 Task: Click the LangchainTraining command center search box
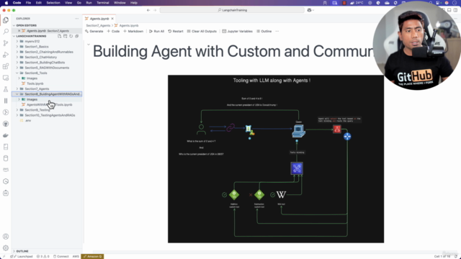pyautogui.click(x=232, y=10)
